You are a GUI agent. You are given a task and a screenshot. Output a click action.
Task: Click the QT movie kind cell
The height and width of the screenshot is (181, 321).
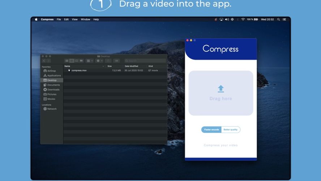pos(153,70)
